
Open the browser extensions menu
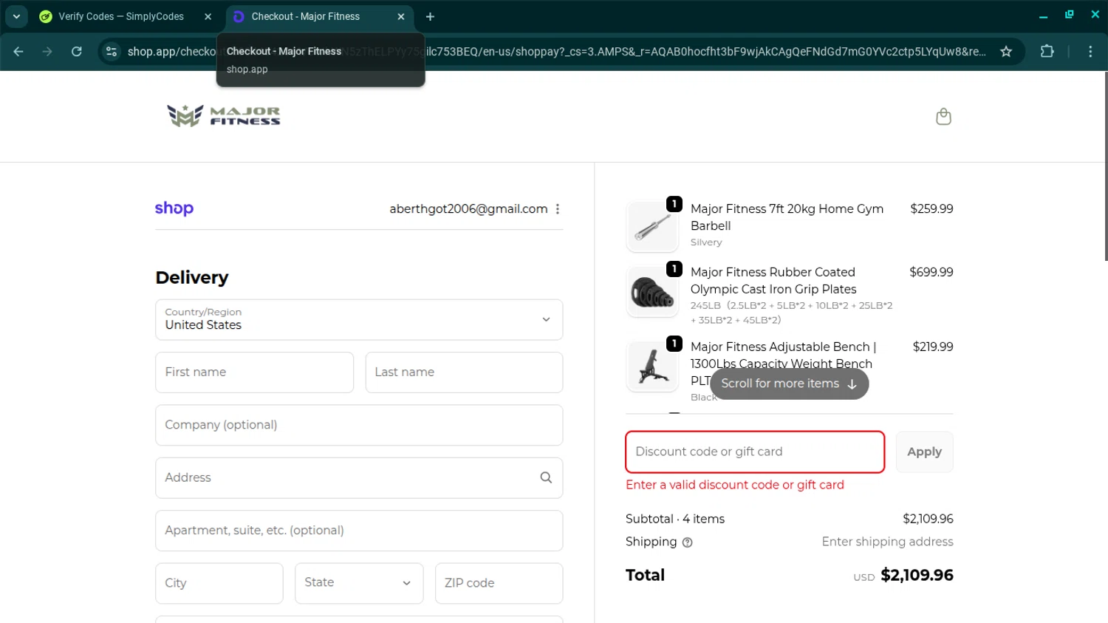click(1047, 51)
